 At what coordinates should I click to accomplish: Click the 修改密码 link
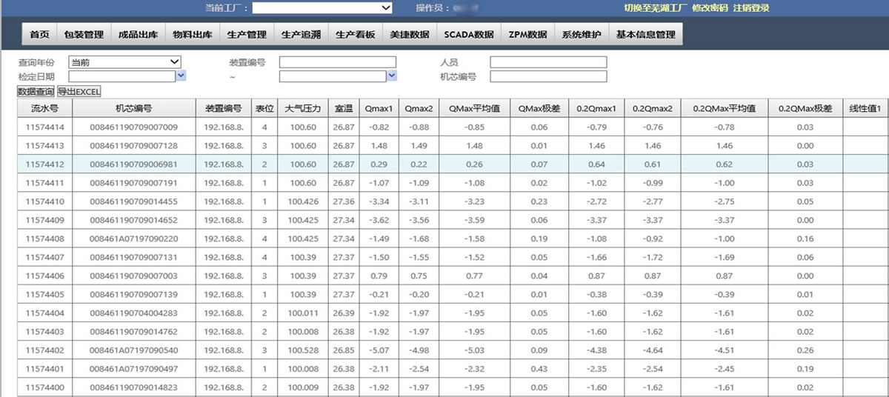tap(710, 8)
